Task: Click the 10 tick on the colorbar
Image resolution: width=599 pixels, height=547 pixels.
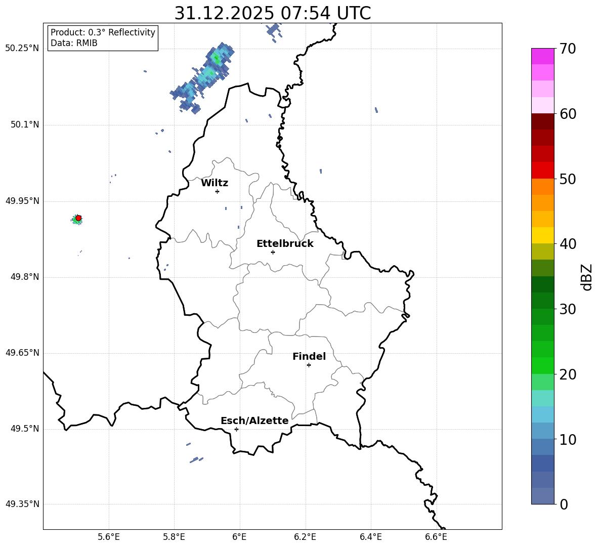Action: coord(568,440)
